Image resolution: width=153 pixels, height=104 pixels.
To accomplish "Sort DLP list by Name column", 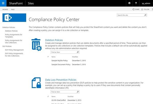I will click(53, 97).
